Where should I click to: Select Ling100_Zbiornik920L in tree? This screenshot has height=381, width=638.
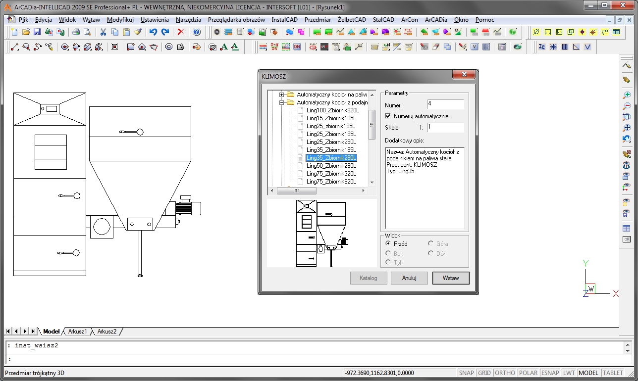tap(332, 110)
